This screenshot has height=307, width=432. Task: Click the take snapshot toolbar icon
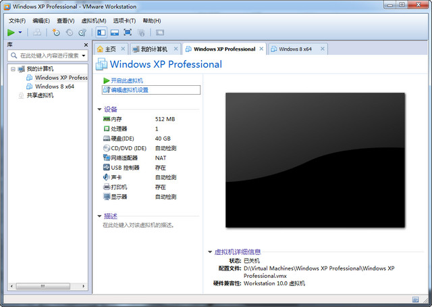[x=56, y=32]
